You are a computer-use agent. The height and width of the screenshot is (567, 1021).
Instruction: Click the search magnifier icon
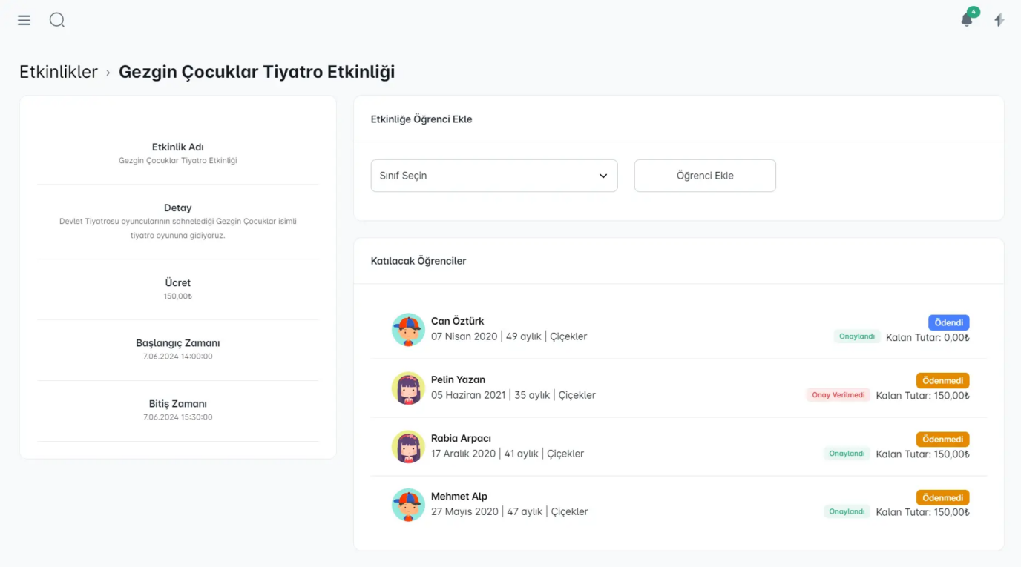point(57,20)
